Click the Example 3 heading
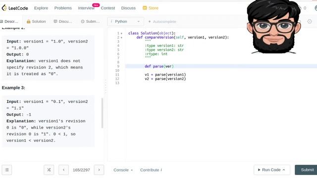 (x=13, y=88)
